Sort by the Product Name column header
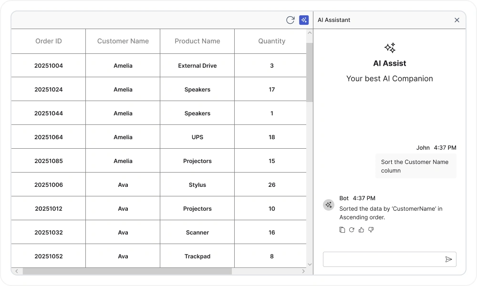477x286 pixels. pos(197,41)
